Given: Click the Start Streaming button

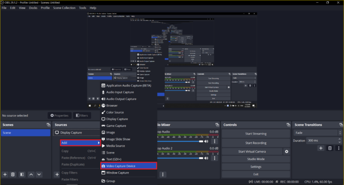Looking at the screenshot, I should (256, 134).
